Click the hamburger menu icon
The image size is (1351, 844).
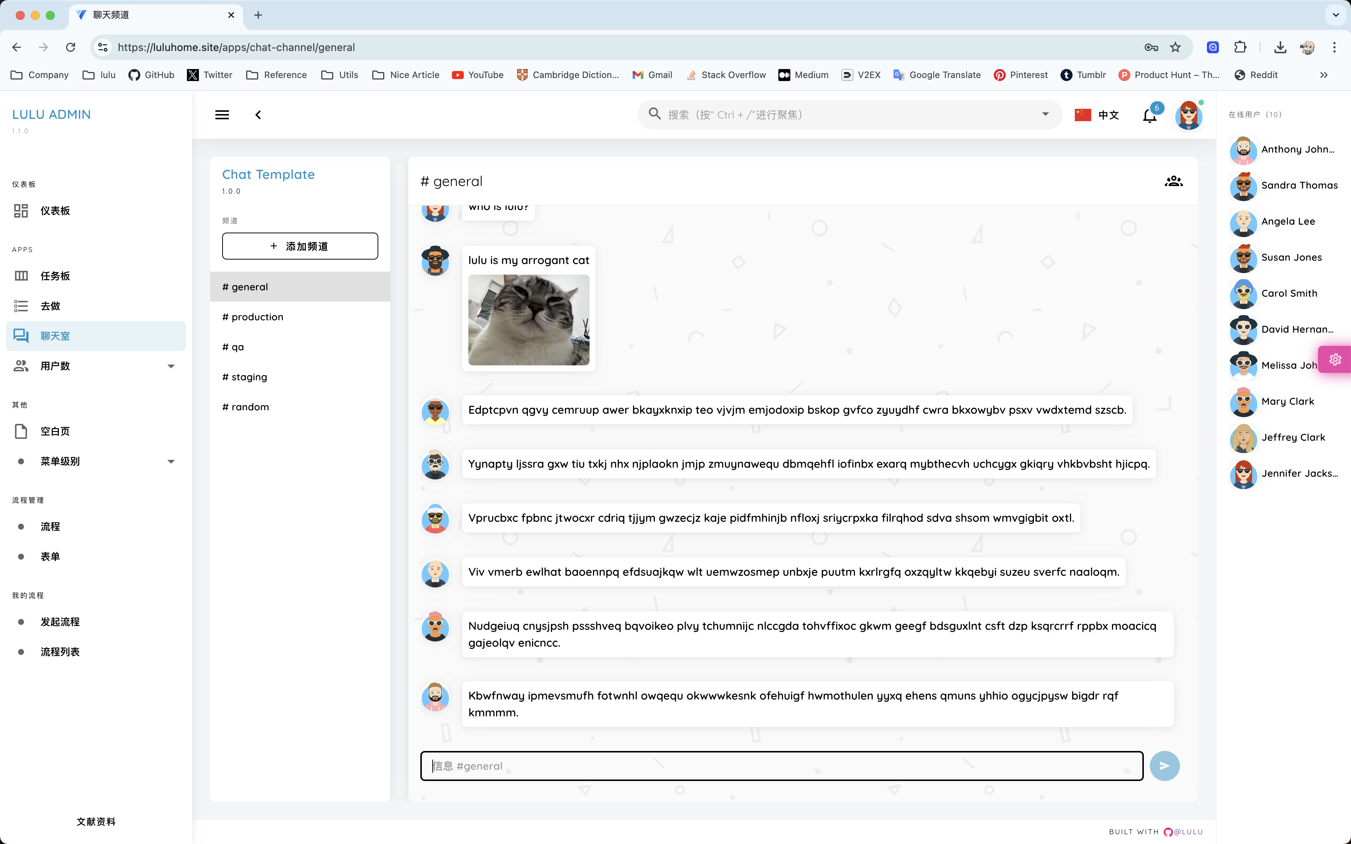point(222,115)
